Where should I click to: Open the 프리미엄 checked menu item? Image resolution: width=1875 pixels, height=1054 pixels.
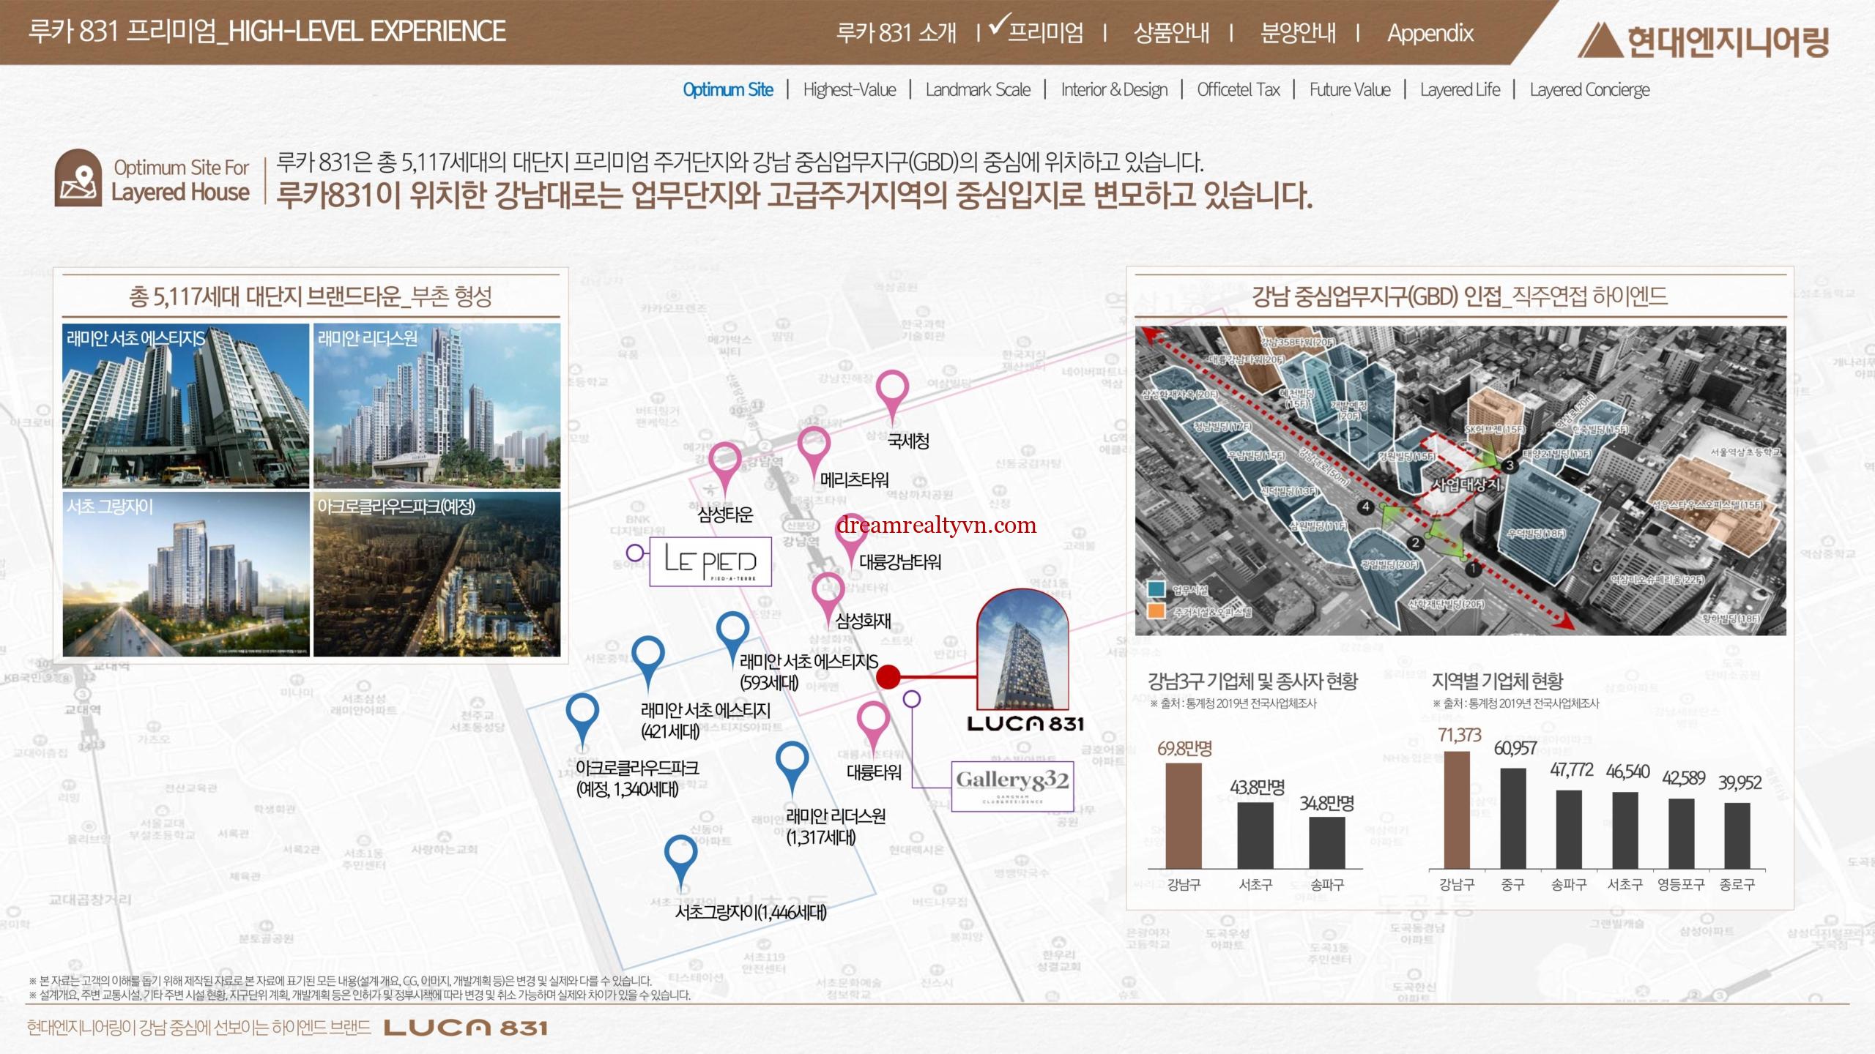pyautogui.click(x=1044, y=33)
